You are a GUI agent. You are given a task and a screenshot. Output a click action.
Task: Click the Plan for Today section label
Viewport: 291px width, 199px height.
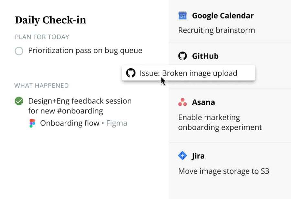pos(42,37)
